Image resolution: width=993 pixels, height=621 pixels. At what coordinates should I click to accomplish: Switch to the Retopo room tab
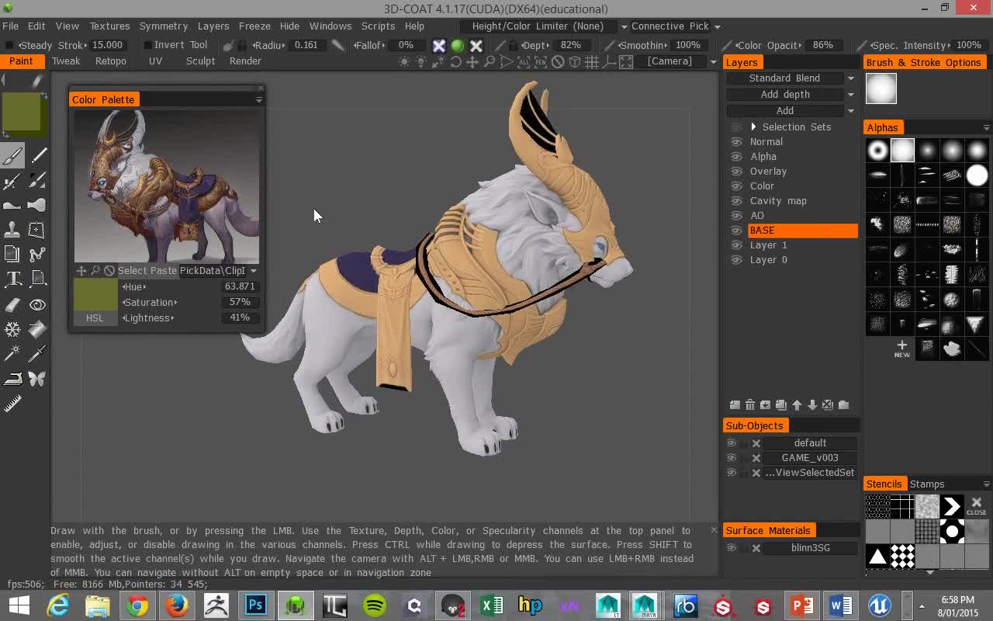[111, 61]
